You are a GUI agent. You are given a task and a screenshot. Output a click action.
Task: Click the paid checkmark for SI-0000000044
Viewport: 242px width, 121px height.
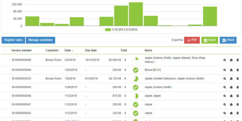(x=136, y=70)
